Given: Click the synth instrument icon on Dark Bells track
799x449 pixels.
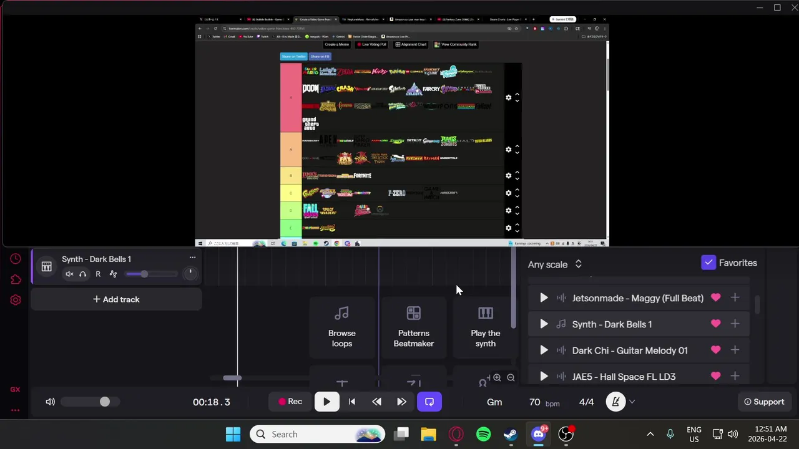Looking at the screenshot, I should click(x=46, y=267).
